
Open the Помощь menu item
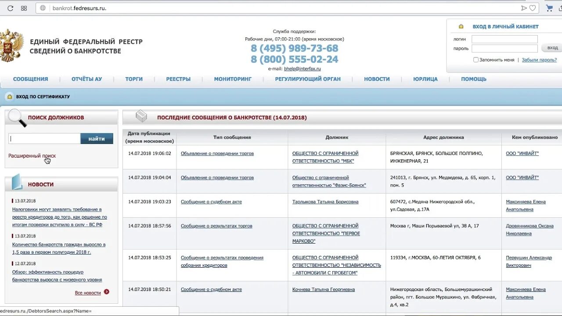(x=474, y=79)
